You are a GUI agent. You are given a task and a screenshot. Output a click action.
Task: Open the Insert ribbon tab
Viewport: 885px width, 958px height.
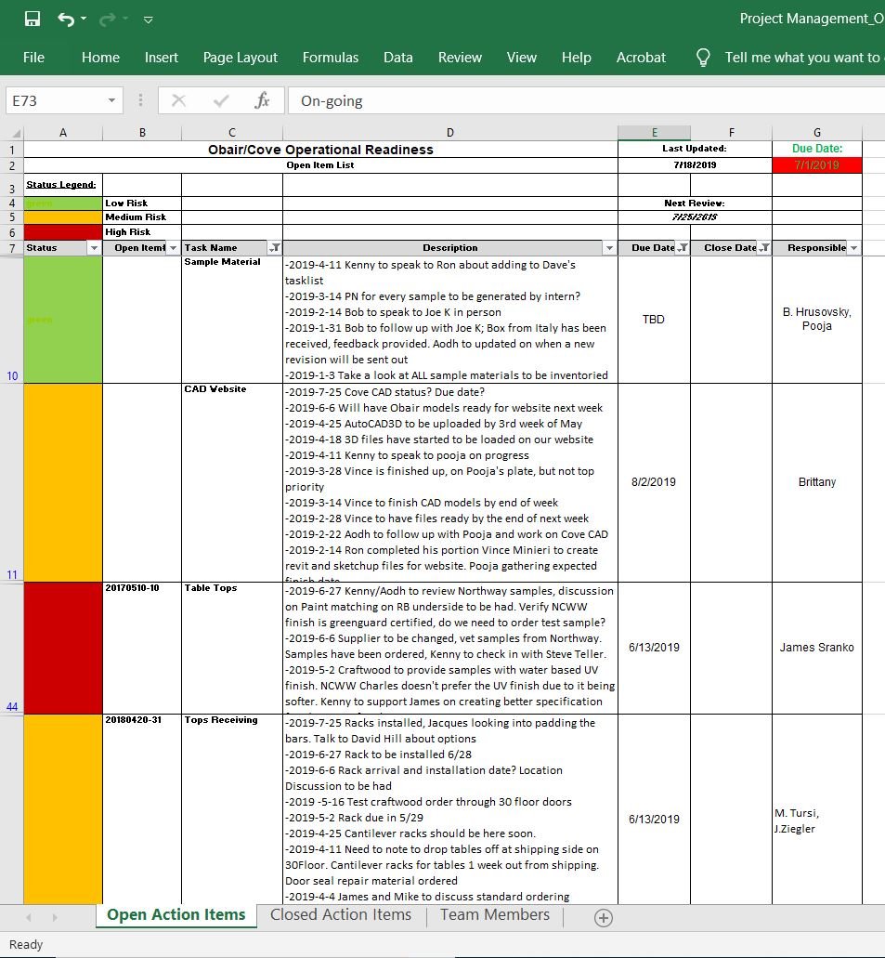coord(162,58)
